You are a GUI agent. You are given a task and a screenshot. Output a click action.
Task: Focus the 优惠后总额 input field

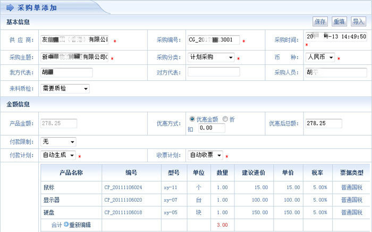tap(331, 123)
